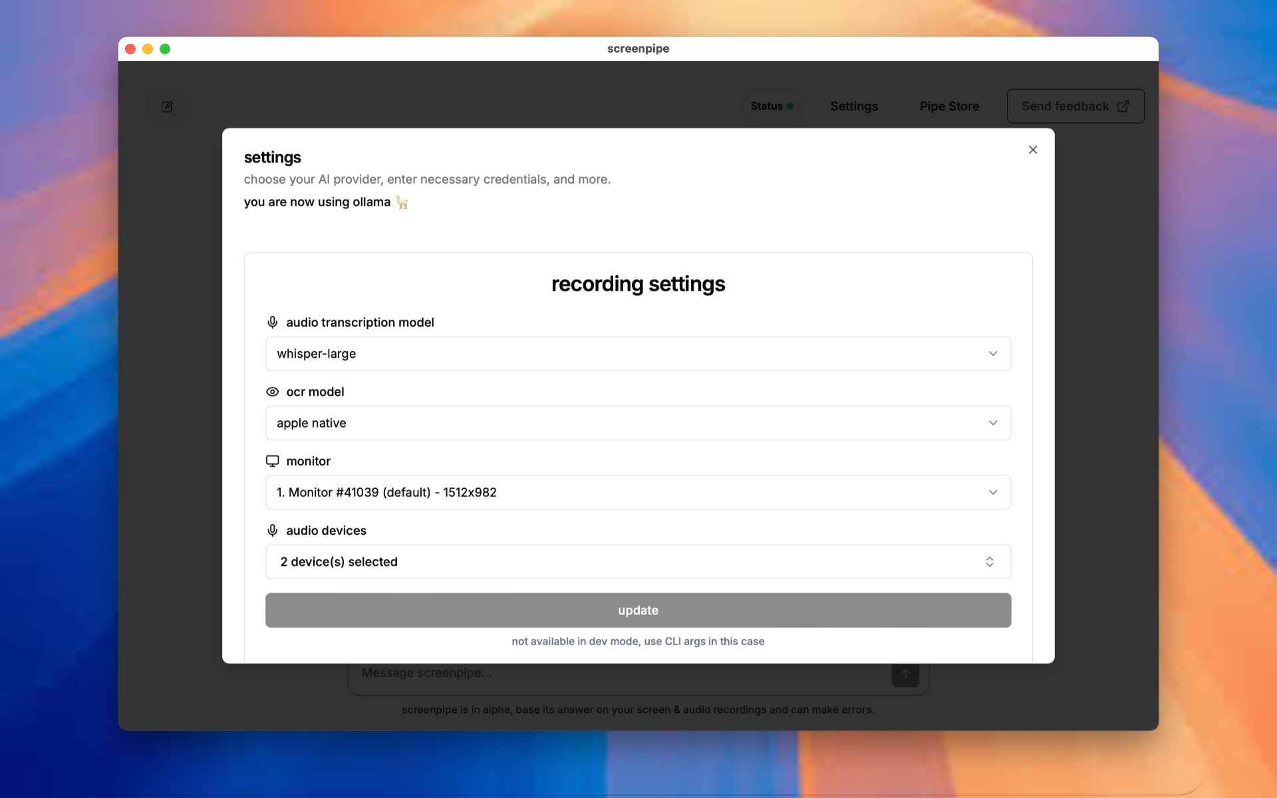Expand the apple native ocr model dropdown
This screenshot has width=1277, height=798.
(x=638, y=423)
